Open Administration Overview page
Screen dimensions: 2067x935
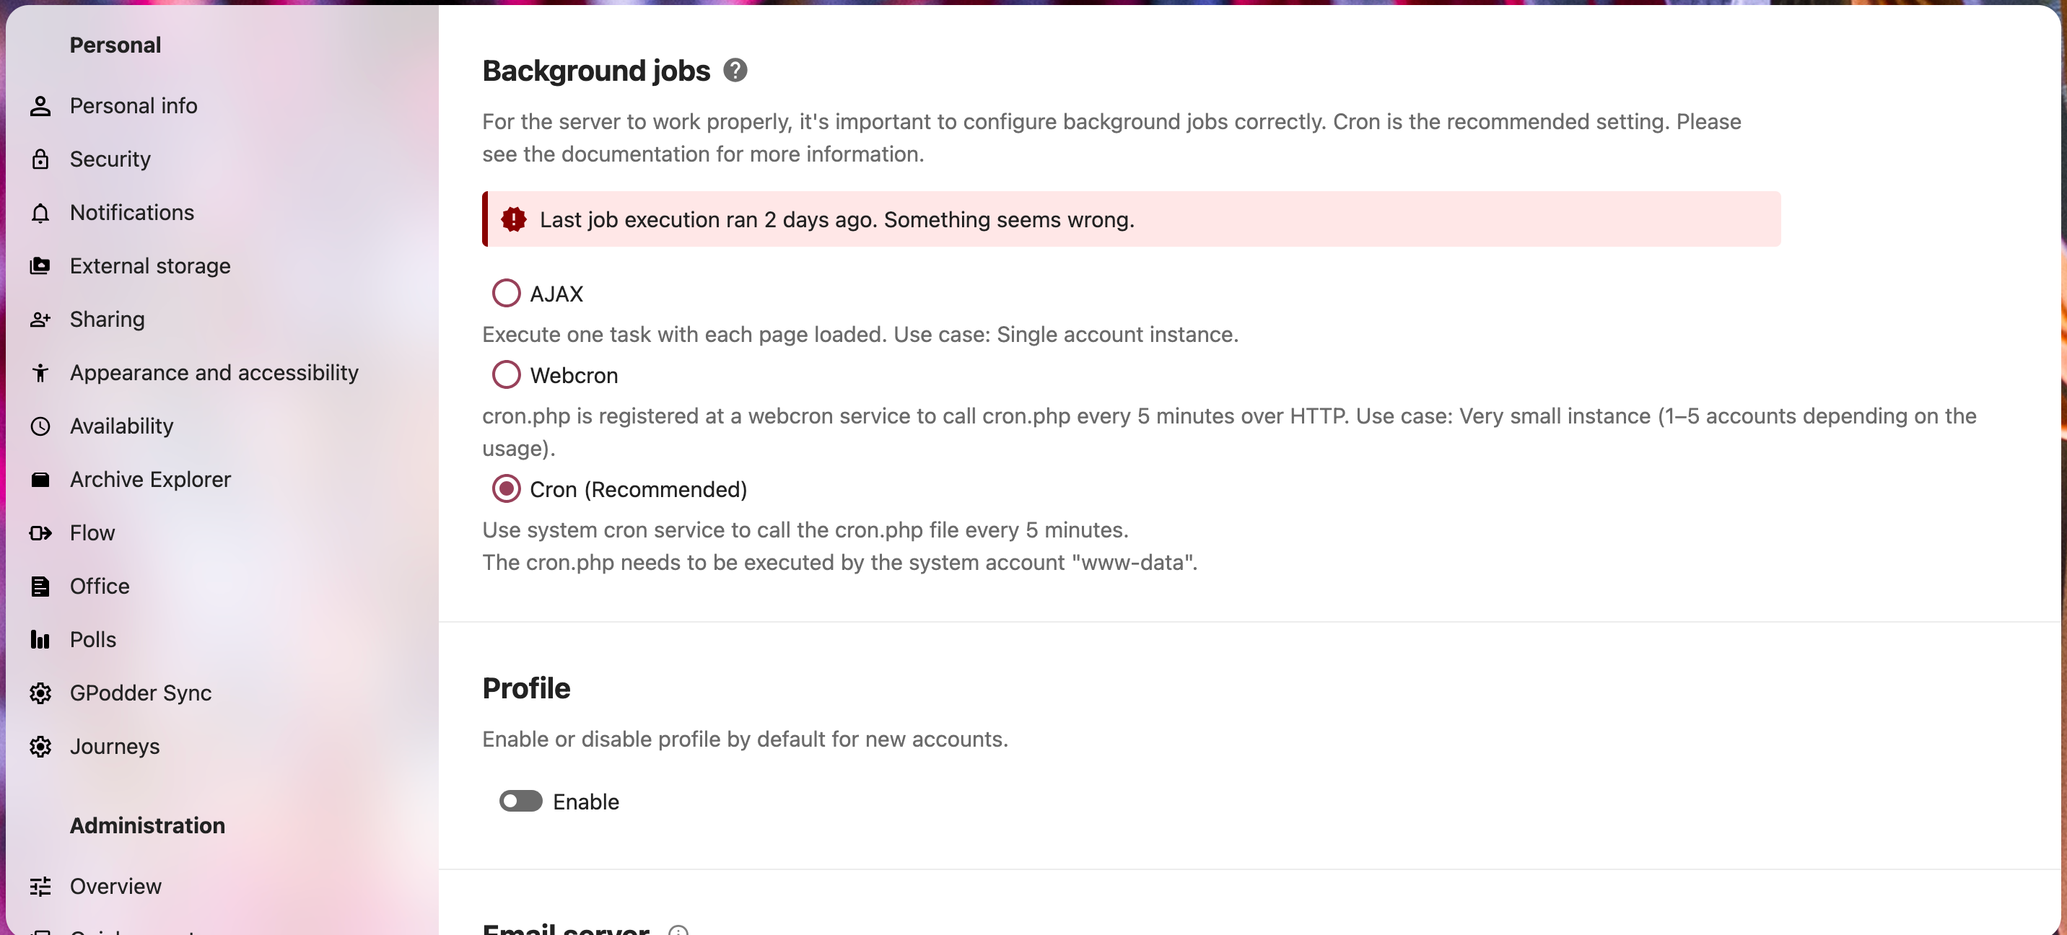(x=115, y=886)
